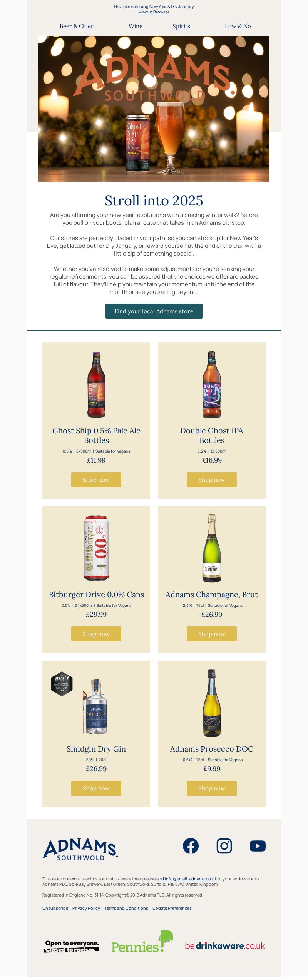Click Shop now under Bitburger Drive Cans
308x977 pixels.
[96, 634]
